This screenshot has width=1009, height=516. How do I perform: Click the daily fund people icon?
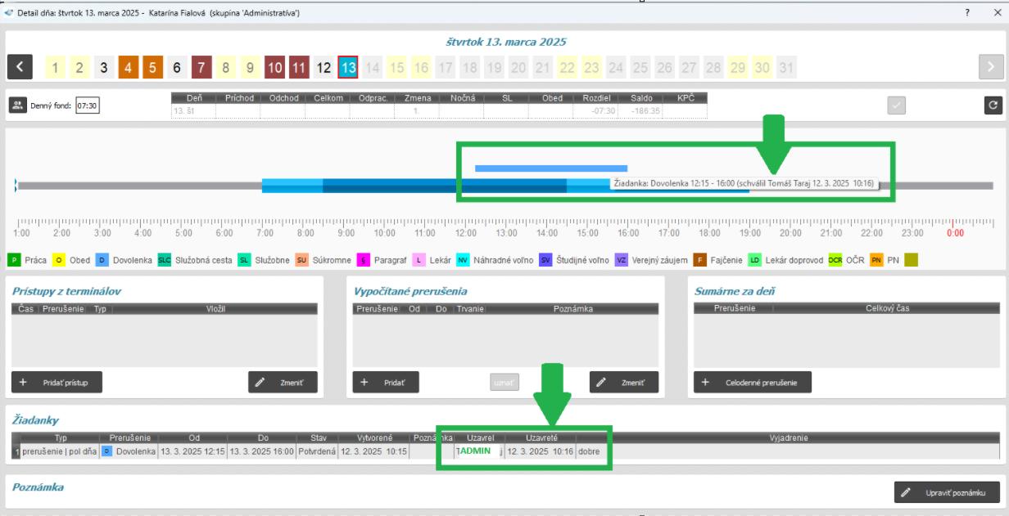[x=17, y=105]
